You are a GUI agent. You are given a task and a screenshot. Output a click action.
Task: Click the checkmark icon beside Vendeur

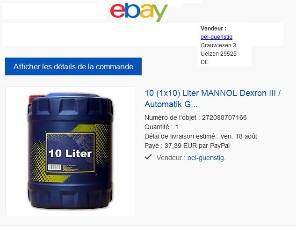point(148,157)
